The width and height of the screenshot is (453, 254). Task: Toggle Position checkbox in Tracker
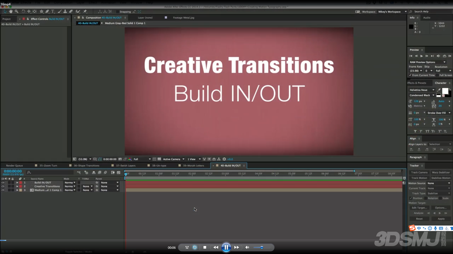(411, 198)
